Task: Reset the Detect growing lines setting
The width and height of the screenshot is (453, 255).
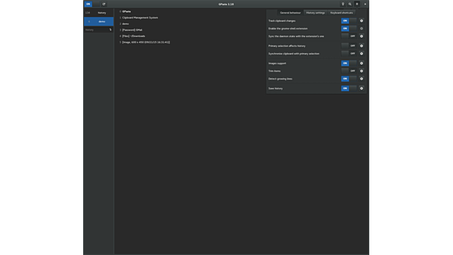Action: 361,79
